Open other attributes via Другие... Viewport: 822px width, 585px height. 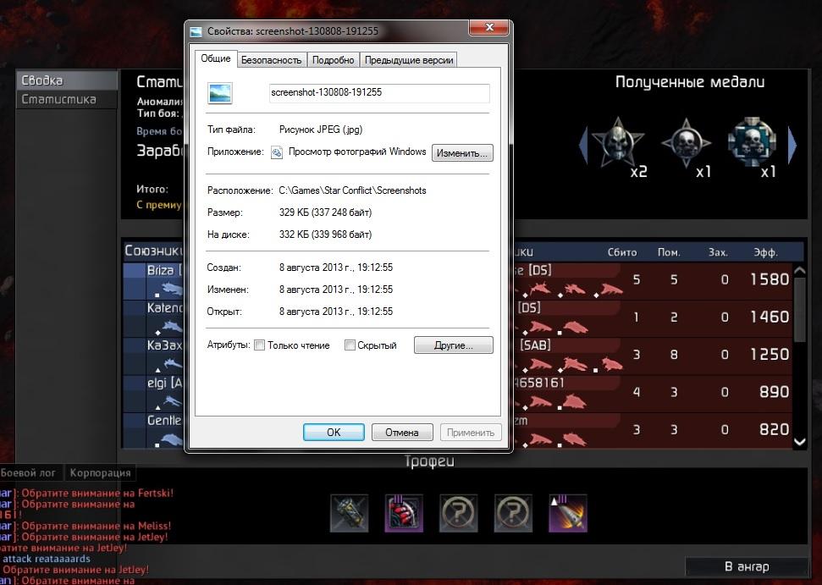pyautogui.click(x=454, y=345)
